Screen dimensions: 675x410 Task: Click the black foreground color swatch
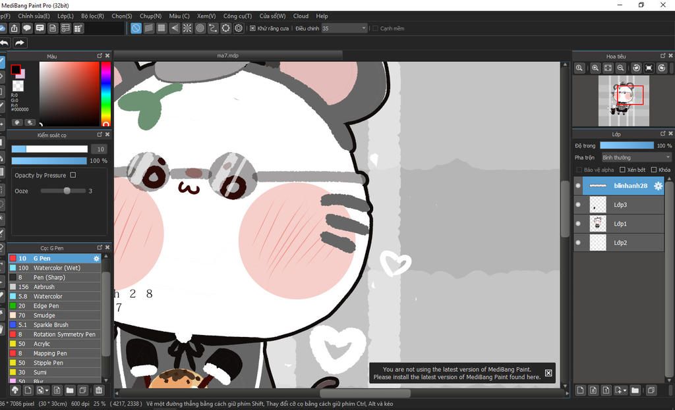(x=16, y=70)
